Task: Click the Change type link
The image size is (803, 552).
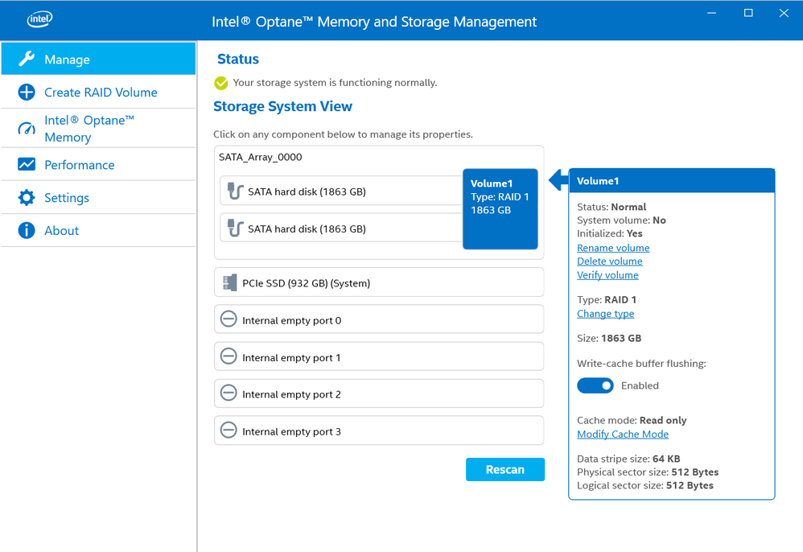Action: (605, 313)
